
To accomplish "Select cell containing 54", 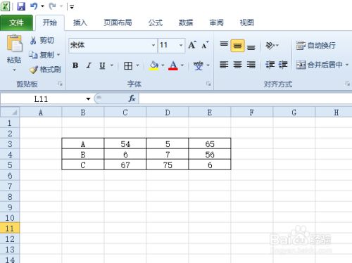I will point(125,143).
